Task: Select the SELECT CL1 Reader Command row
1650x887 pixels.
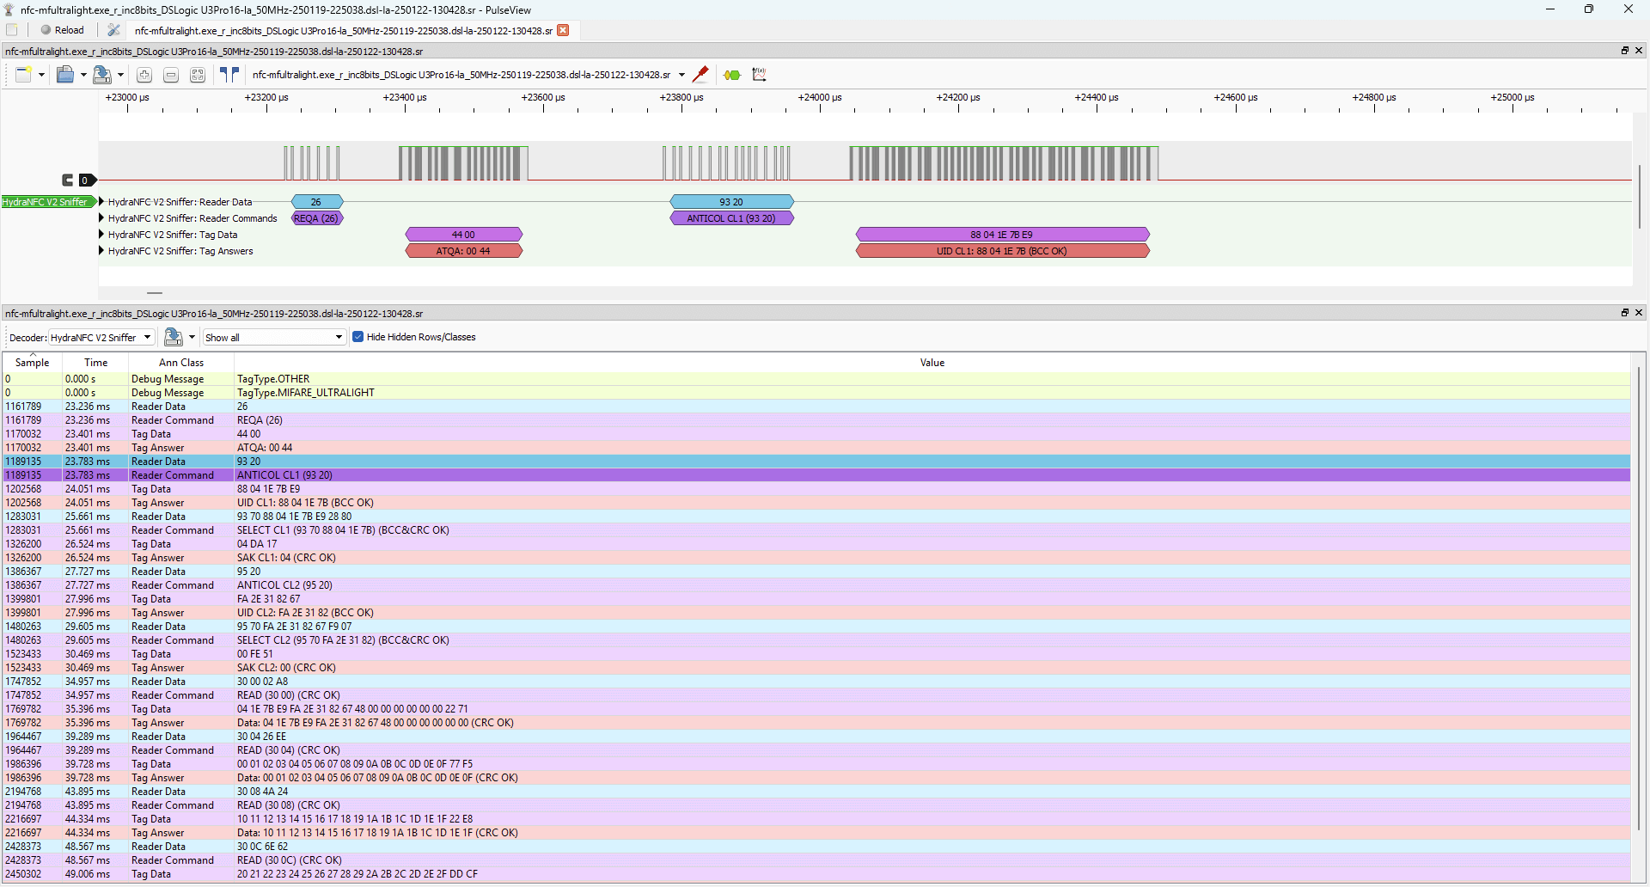Action: [344, 530]
